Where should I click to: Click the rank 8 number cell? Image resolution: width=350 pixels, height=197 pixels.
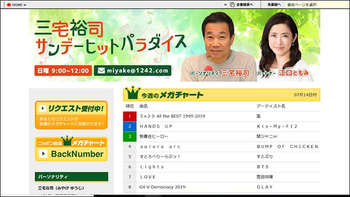click(130, 187)
